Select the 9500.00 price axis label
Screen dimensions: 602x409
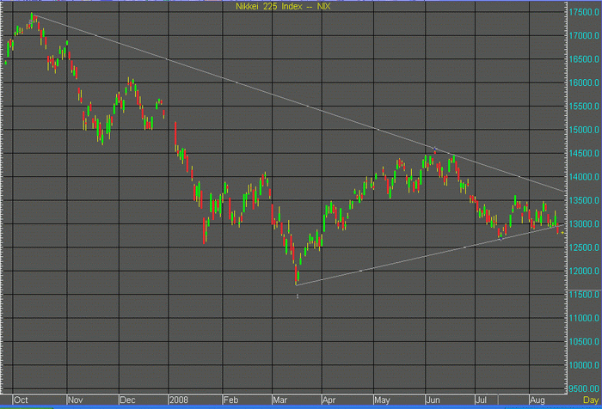pos(584,389)
